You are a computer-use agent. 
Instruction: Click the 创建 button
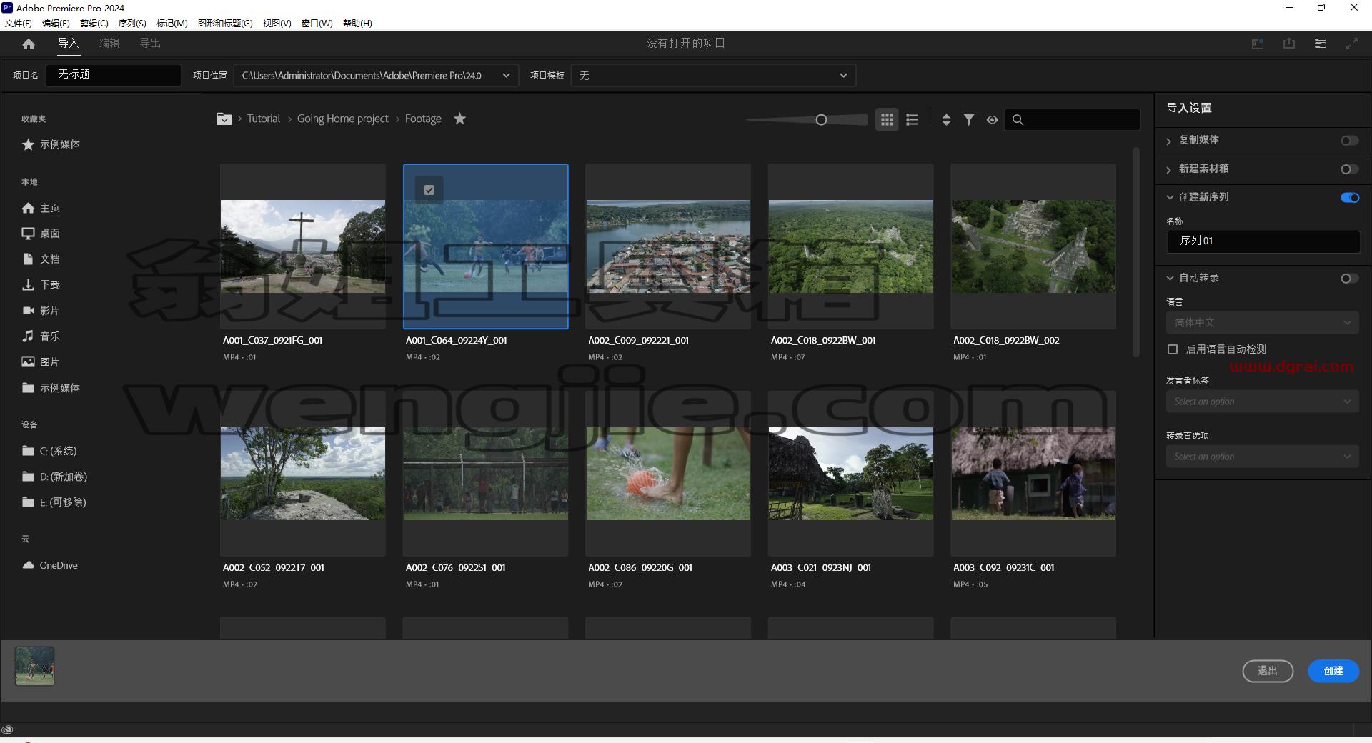(1333, 671)
